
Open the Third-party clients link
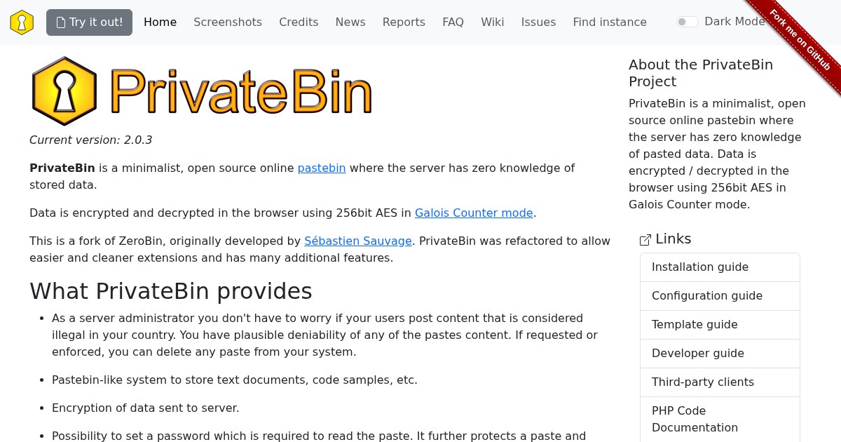coord(720,382)
